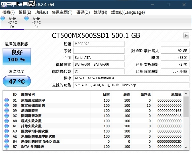This screenshot has width=192, height=153.
Task: Open the 檔案(F) menu
Action: point(9,12)
